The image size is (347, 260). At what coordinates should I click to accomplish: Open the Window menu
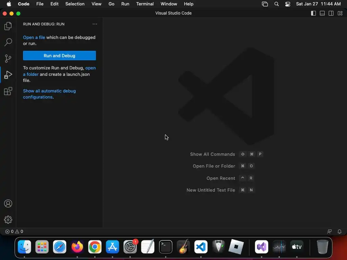click(x=169, y=4)
